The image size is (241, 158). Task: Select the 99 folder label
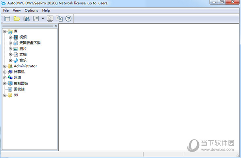pos(16,95)
